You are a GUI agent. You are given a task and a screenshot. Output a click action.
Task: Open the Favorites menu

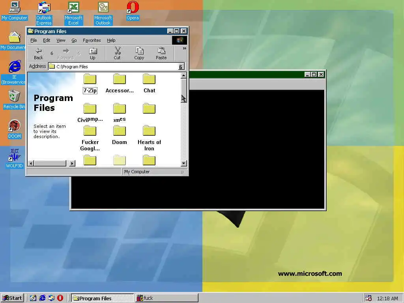[x=92, y=40]
